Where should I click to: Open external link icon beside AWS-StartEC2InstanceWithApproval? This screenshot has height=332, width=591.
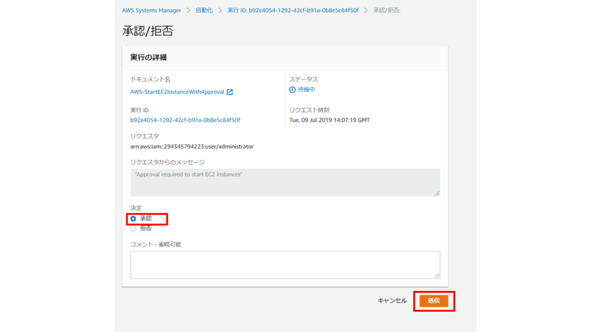tap(230, 92)
